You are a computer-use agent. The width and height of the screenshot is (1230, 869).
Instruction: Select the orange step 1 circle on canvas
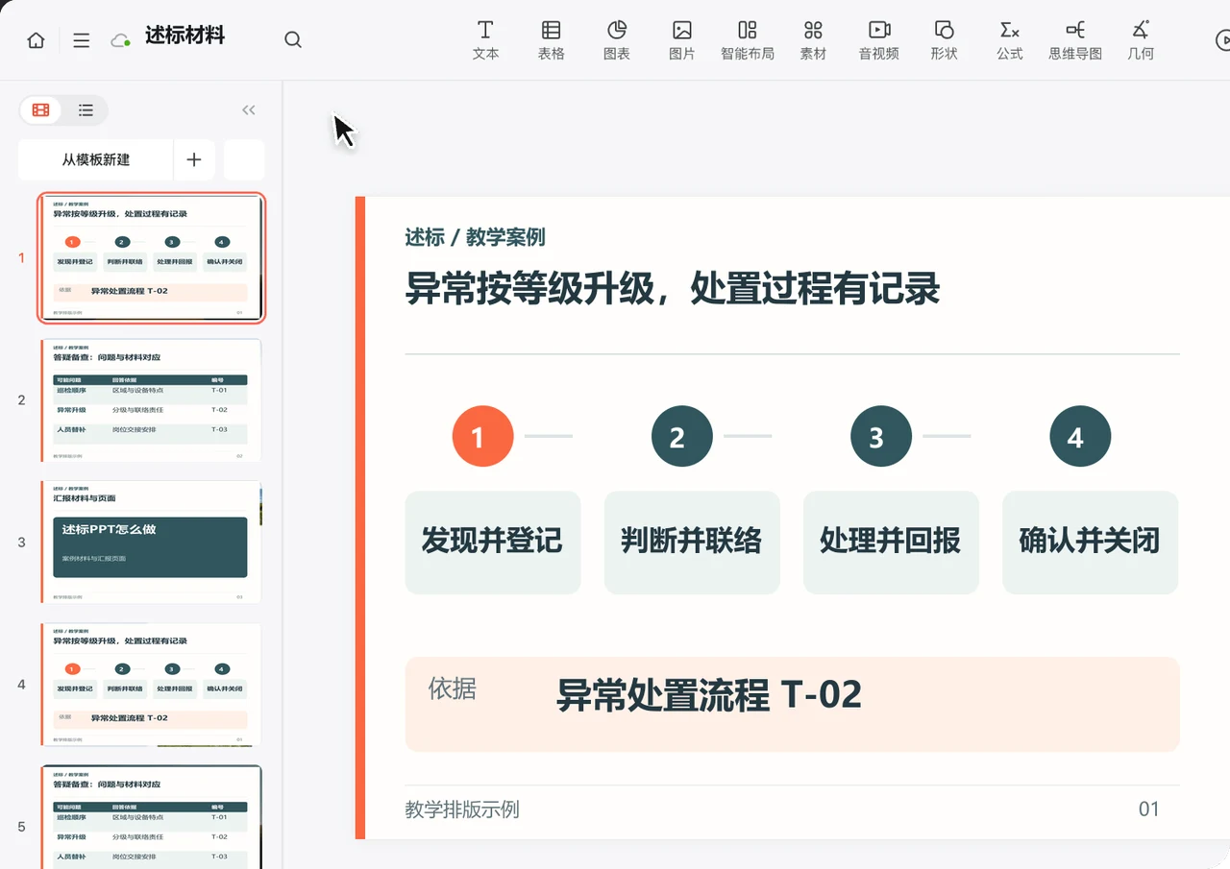point(483,437)
